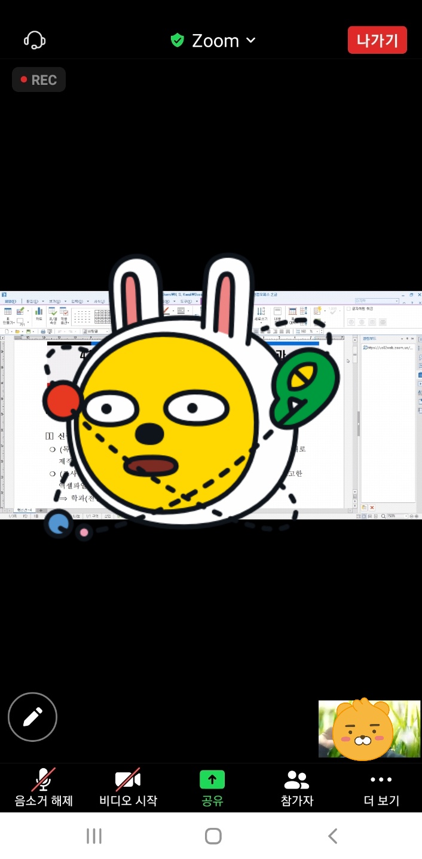
Task: Click the 클립보드 panel title in shared window
Action: (371, 338)
